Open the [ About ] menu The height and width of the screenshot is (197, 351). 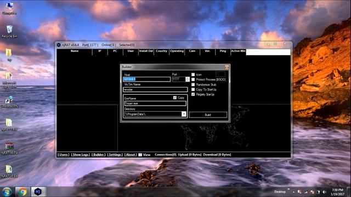coord(131,154)
